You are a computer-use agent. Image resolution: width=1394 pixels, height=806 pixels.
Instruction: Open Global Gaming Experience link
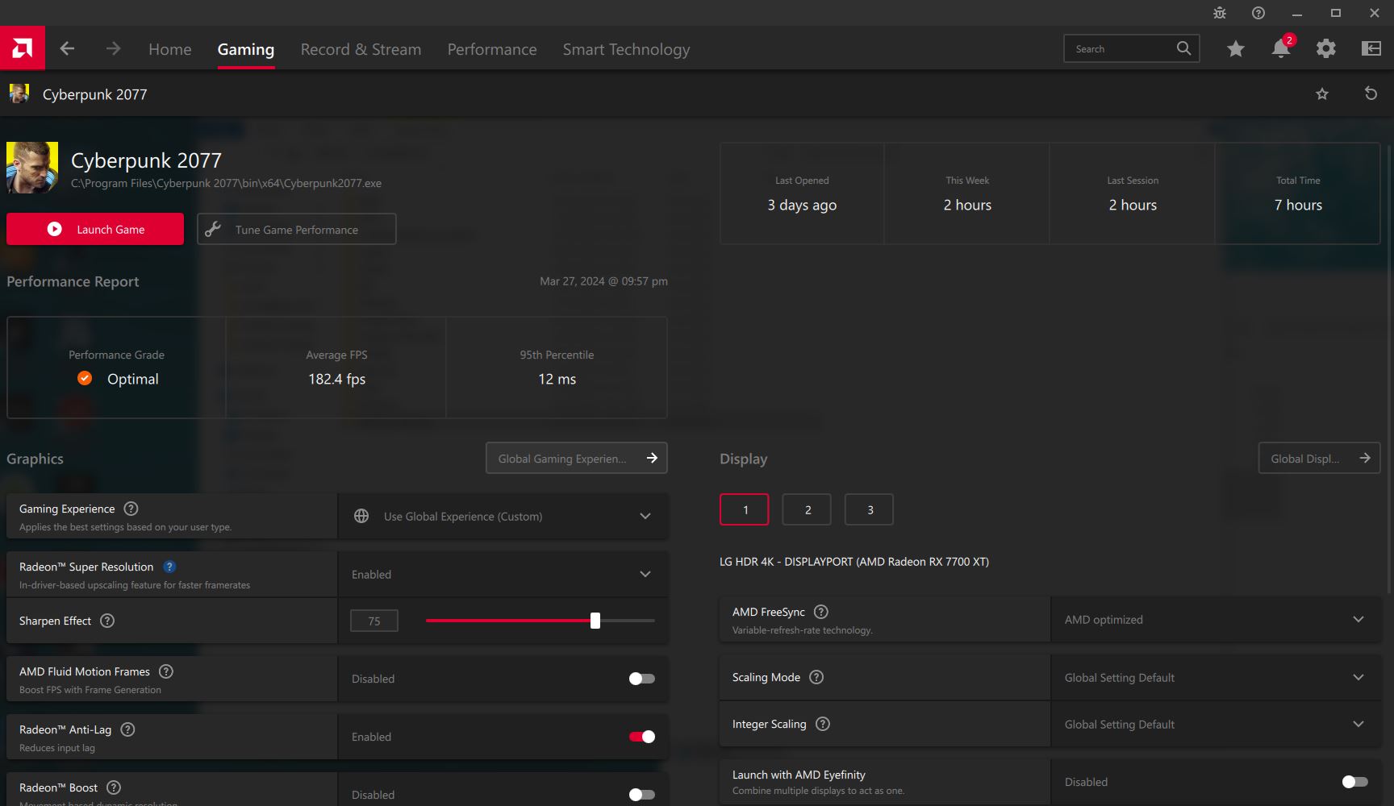[x=577, y=458]
